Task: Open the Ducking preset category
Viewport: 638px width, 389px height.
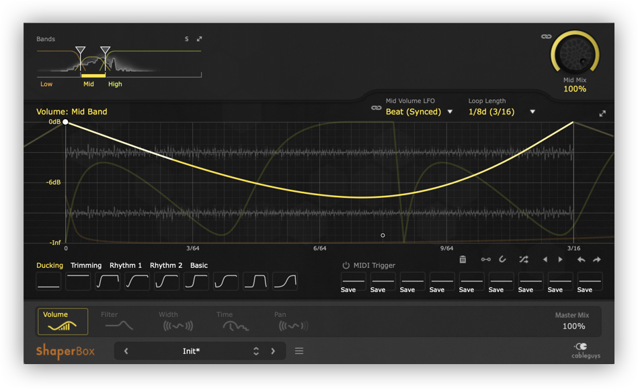Action: tap(50, 265)
